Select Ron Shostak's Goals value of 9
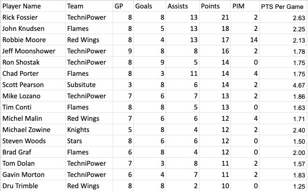 click(x=150, y=62)
